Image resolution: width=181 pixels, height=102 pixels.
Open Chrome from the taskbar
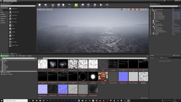36,101
